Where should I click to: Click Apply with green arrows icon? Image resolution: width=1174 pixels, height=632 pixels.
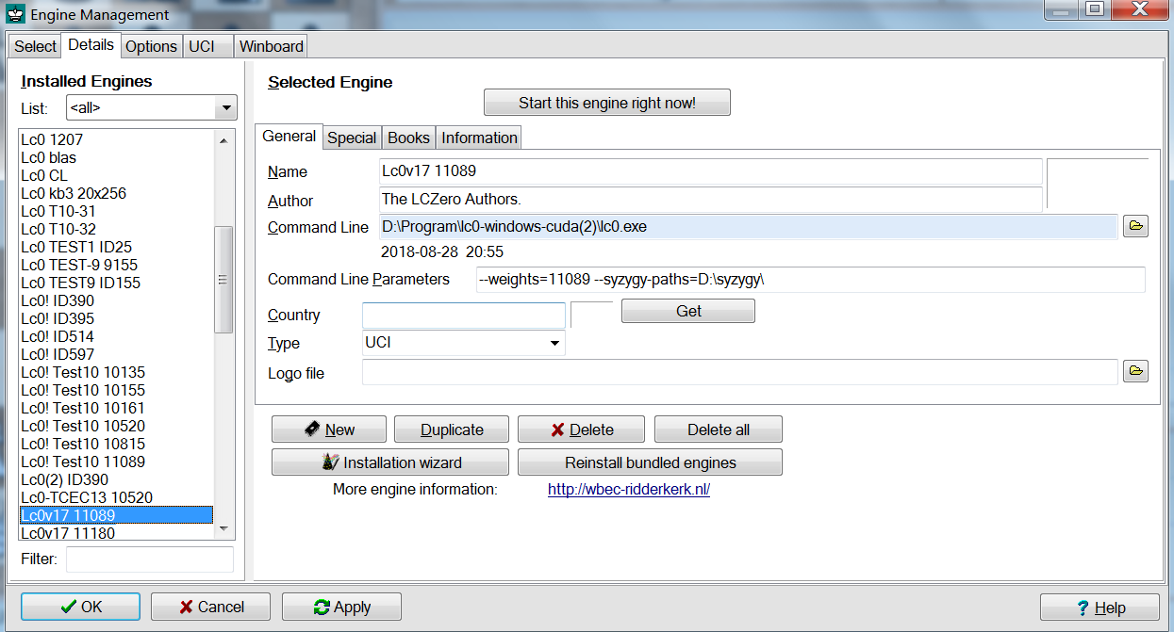click(341, 607)
